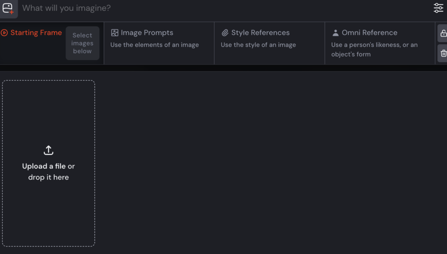Click "Use the style of an image" description
The width and height of the screenshot is (447, 254).
click(x=258, y=45)
